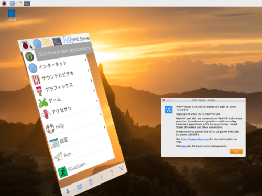Expand the submenu arrow for ゲーム
Image resolution: width=262 pixels, height=196 pixels.
tap(94, 90)
